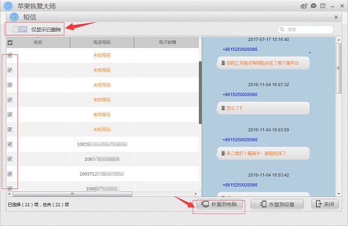Toggle the 仅显示已删除 OFF switch
Image resolution: width=348 pixels, height=226 pixels.
click(x=20, y=29)
